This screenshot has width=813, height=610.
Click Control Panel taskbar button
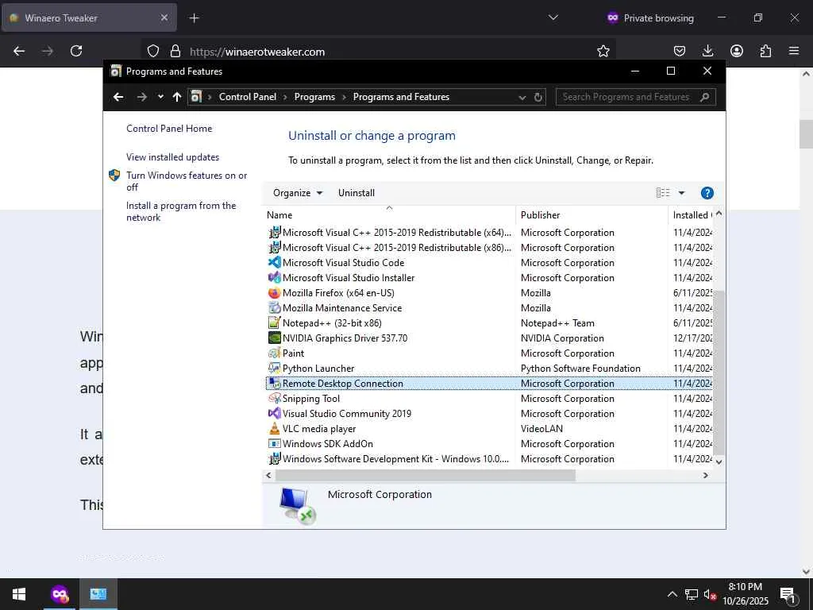[98, 594]
